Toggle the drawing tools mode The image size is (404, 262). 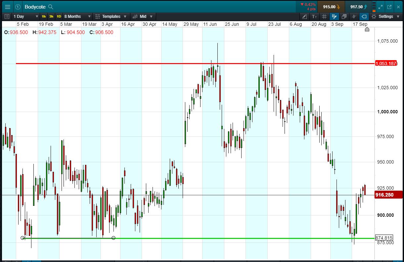[334, 17]
